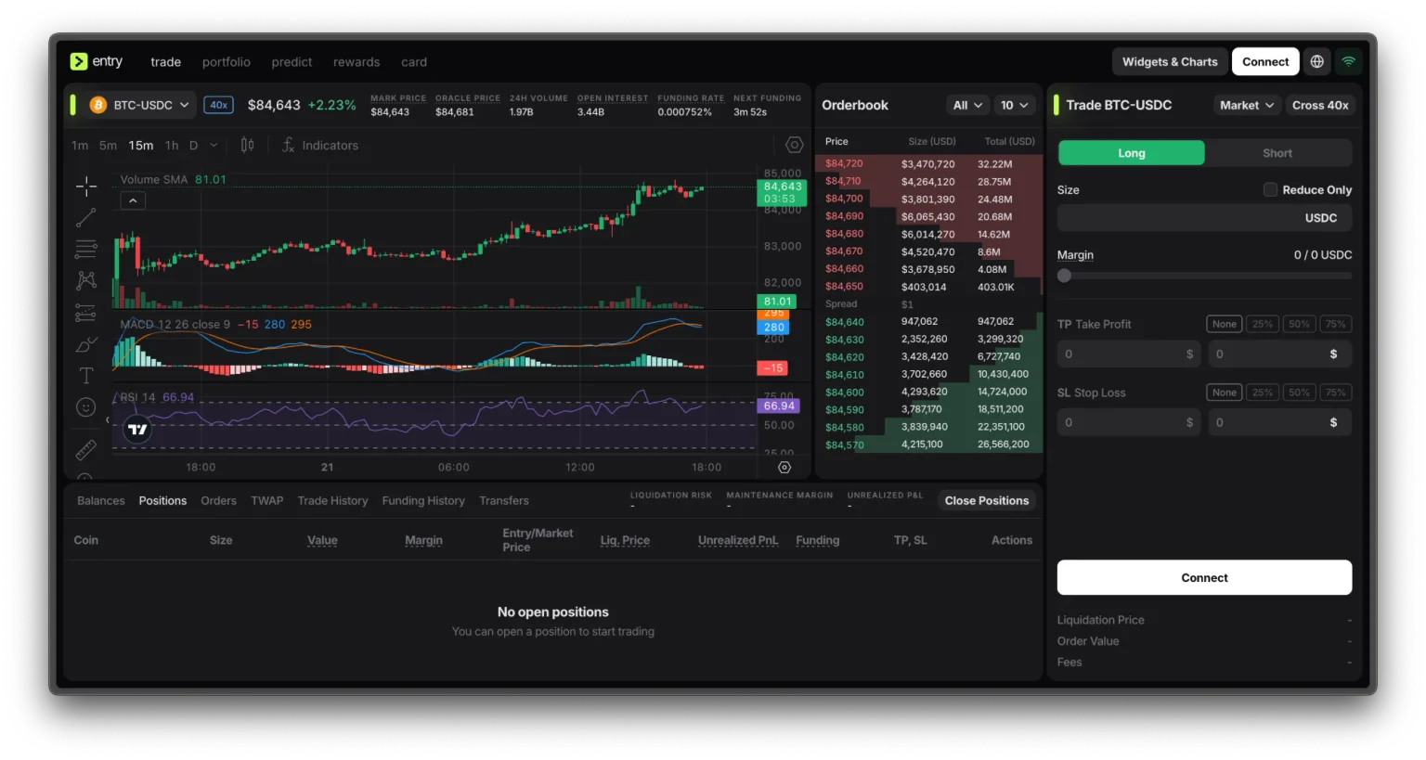This screenshot has width=1426, height=760.
Task: Open the emoji sticker tool
Action: [x=86, y=407]
